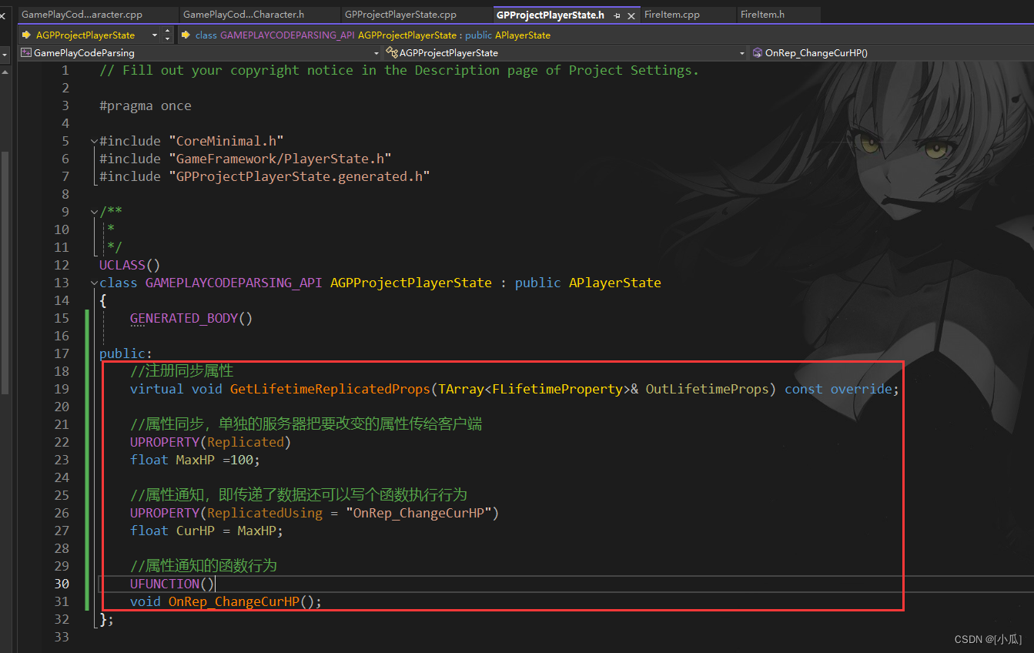Click line number 1 in the gutter
Screen dimensions: 1034x653
click(x=65, y=70)
